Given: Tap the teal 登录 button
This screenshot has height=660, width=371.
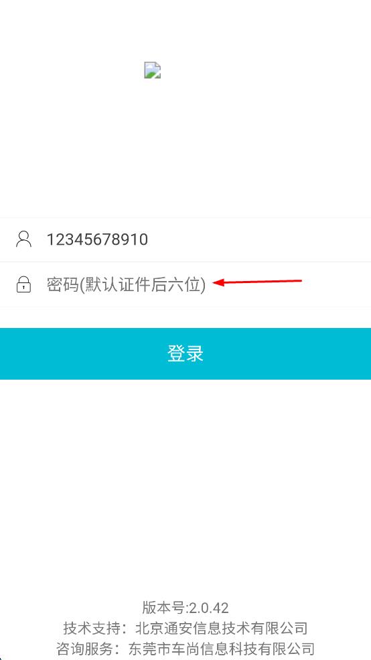Looking at the screenshot, I should pyautogui.click(x=185, y=353).
